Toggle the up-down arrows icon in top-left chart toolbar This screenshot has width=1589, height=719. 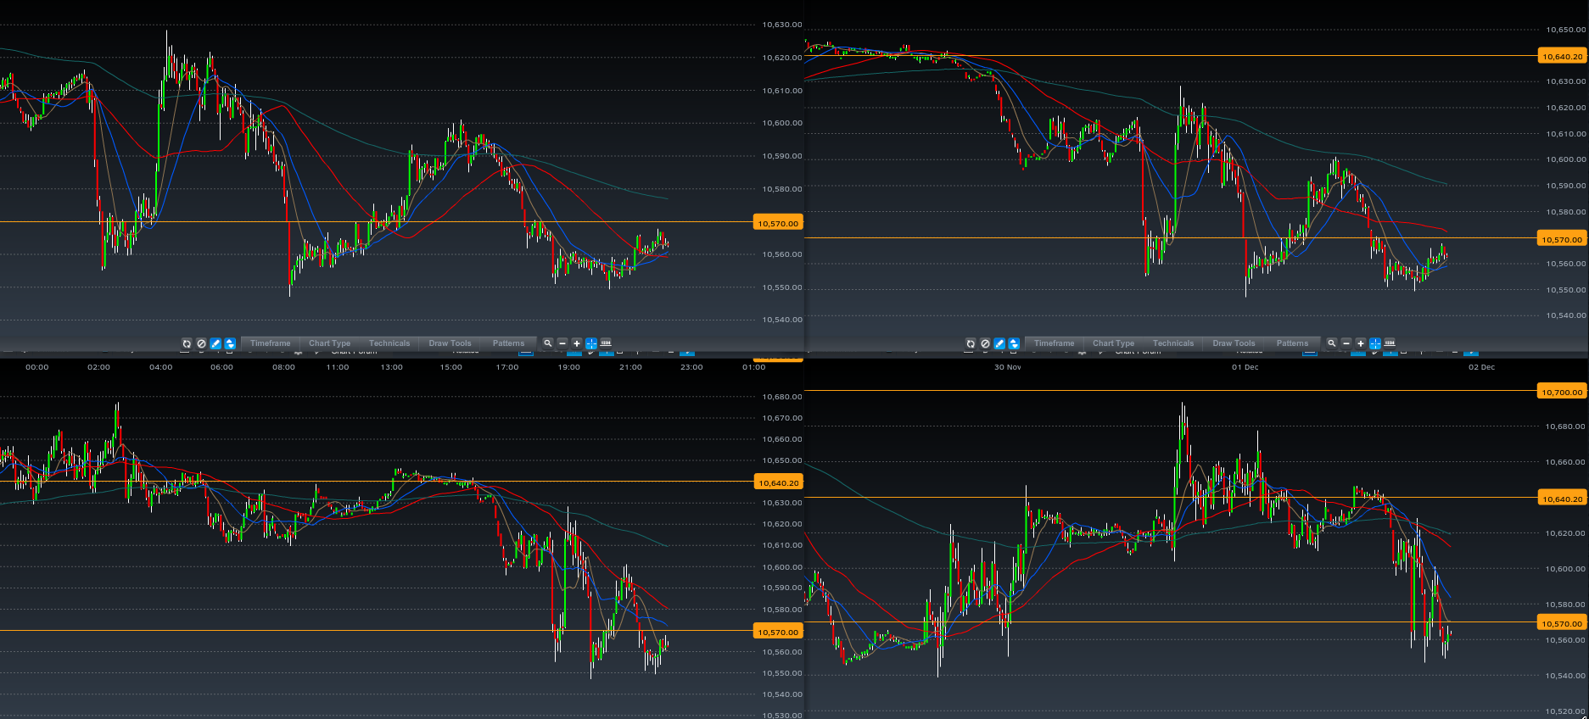(x=230, y=343)
